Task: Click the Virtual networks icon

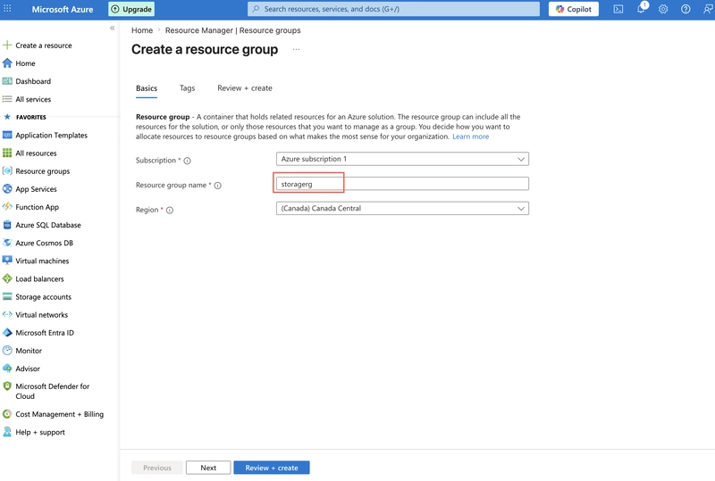Action: 7,314
